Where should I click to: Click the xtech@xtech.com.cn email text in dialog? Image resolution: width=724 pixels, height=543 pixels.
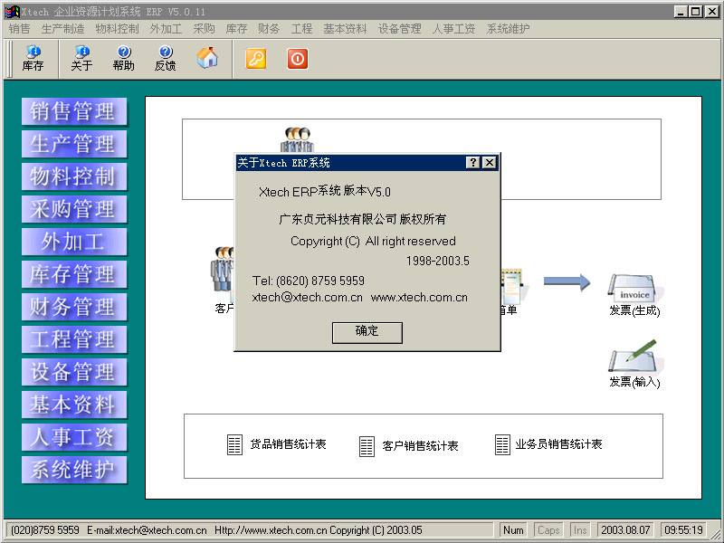click(307, 298)
